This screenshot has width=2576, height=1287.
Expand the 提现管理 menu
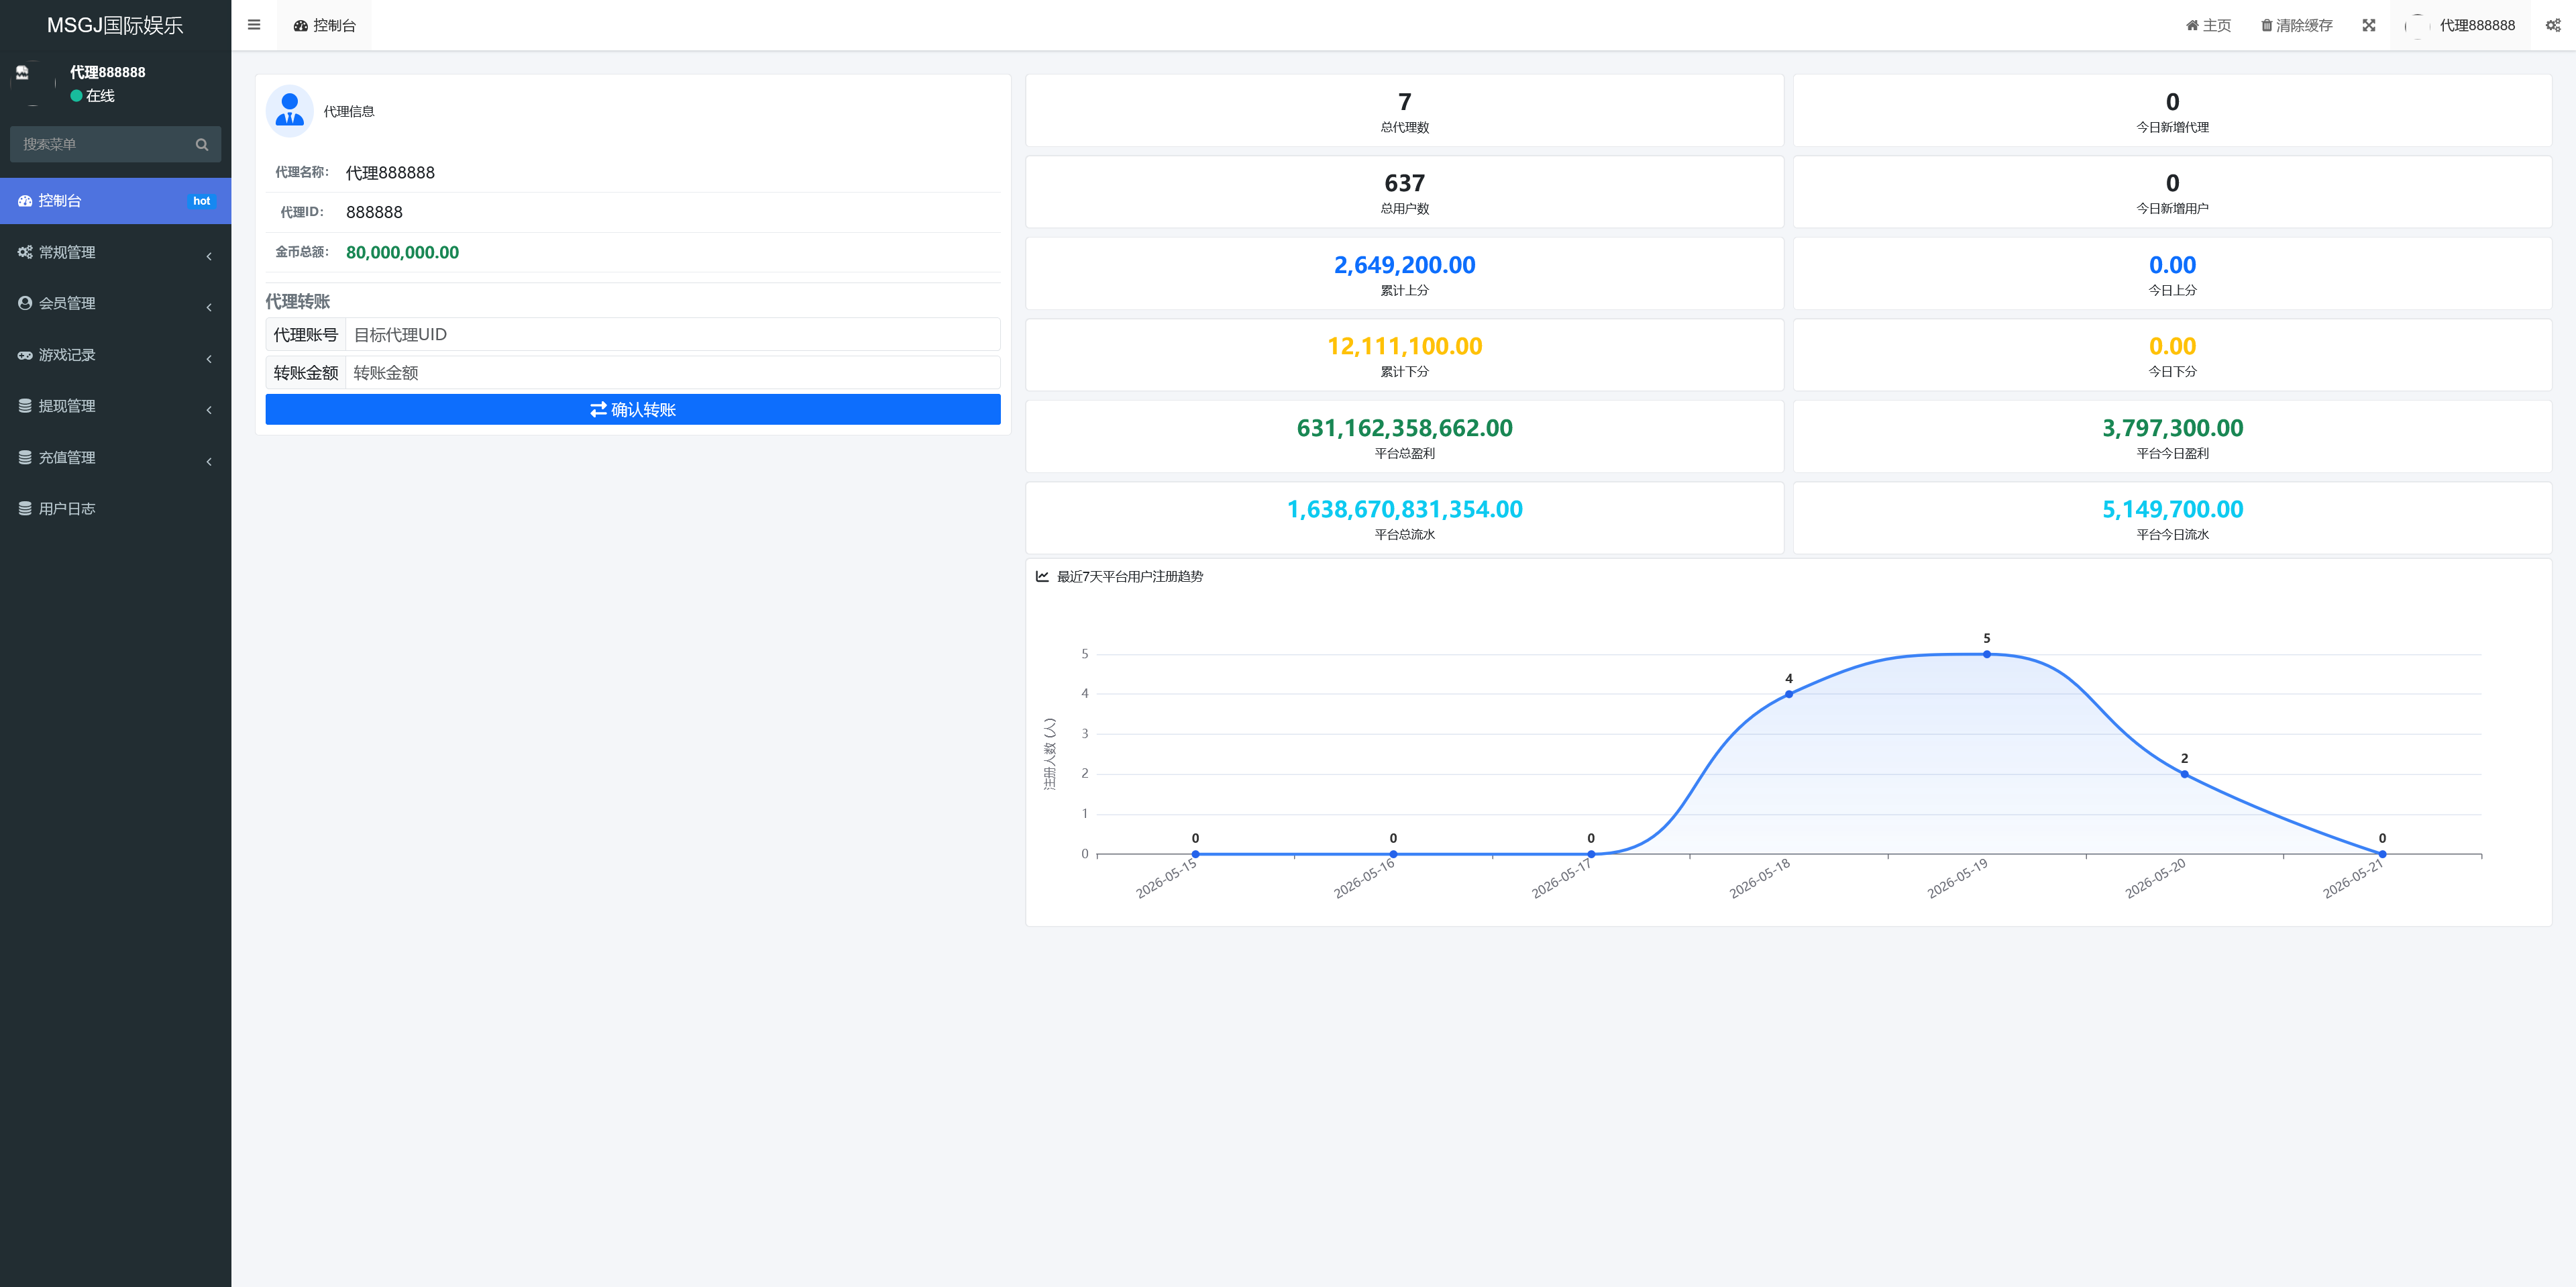click(116, 406)
